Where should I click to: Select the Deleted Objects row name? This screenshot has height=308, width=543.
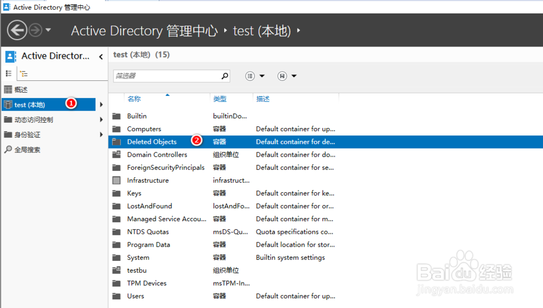(x=151, y=142)
